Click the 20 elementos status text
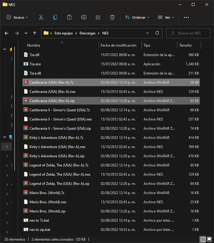 click(x=15, y=239)
